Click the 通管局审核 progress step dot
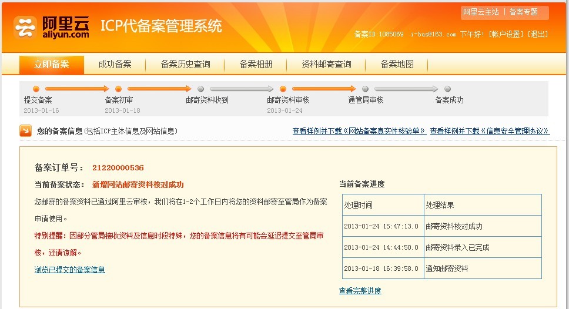 point(365,89)
